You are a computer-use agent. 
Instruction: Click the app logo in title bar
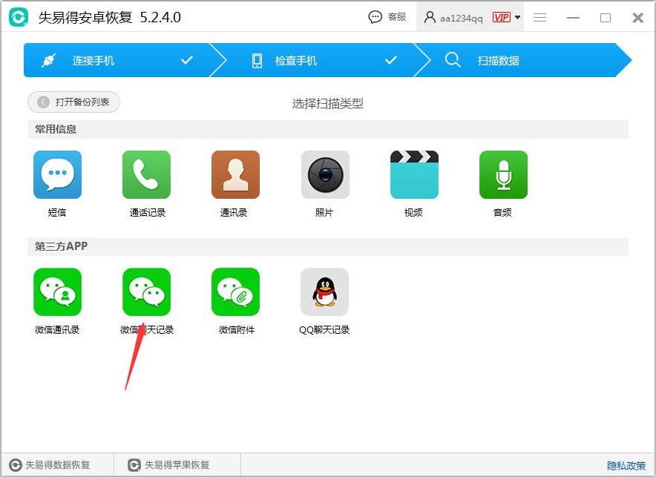[x=19, y=17]
